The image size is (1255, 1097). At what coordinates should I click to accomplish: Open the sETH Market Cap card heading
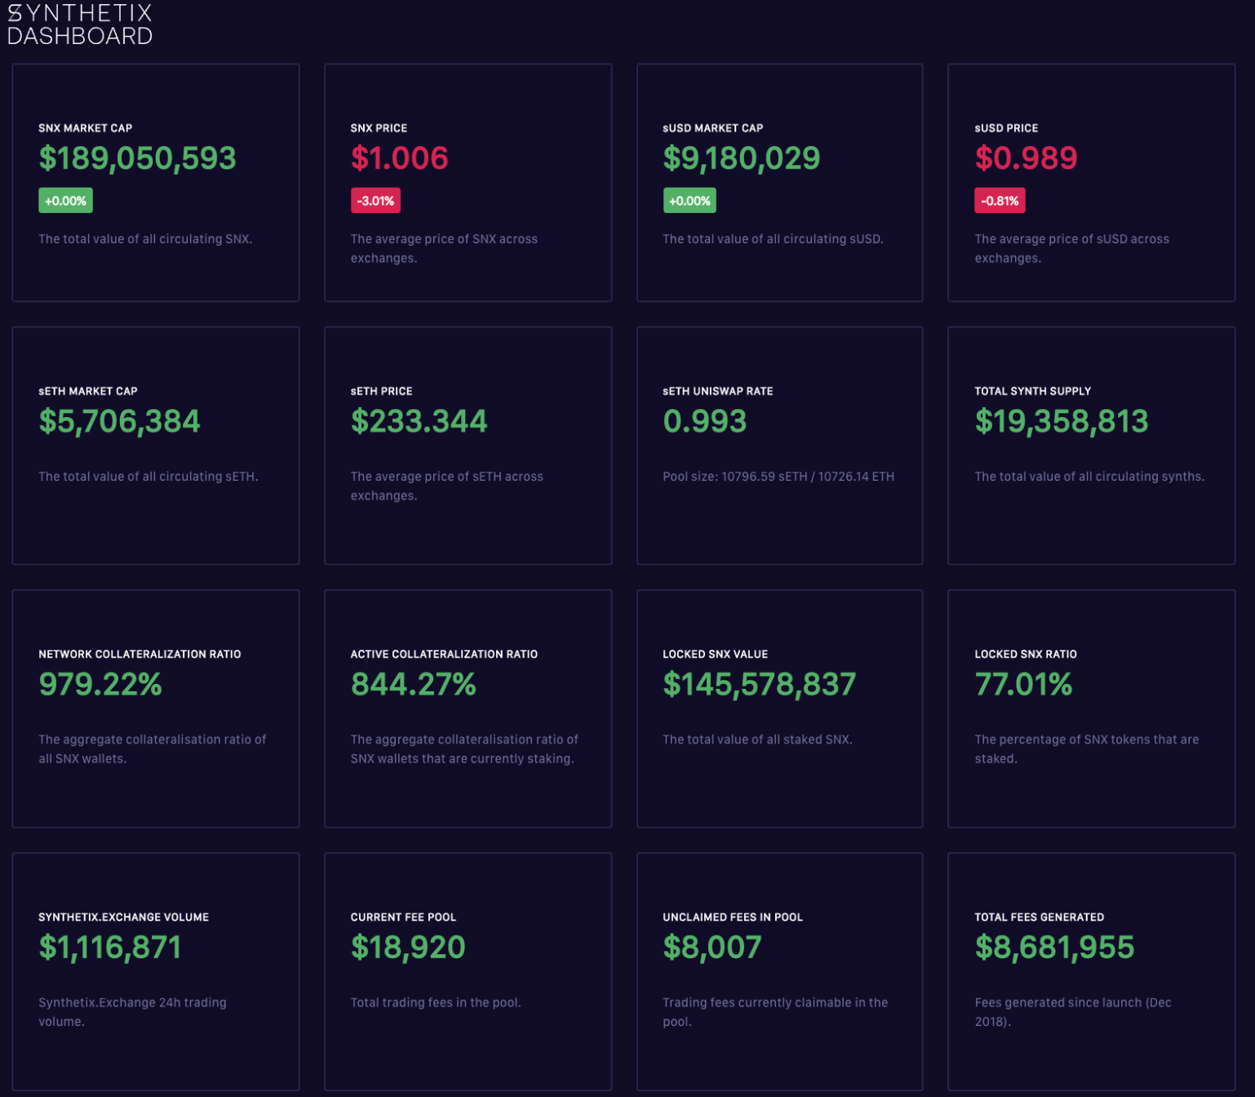(88, 391)
